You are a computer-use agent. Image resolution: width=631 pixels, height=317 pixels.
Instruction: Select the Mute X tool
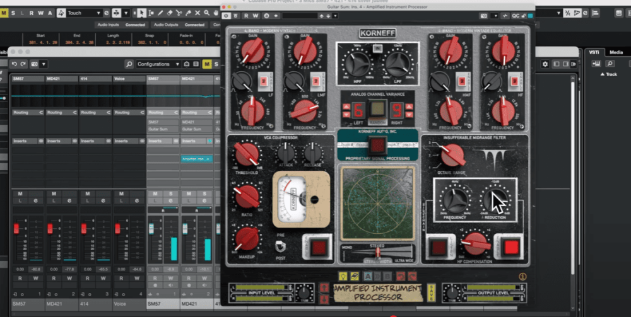tap(198, 13)
